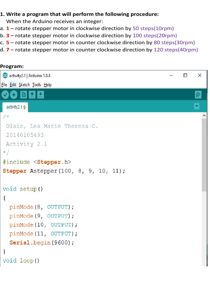Click the scrollbar up arrow
Image resolution: width=210 pixels, height=281 pixels.
(204, 116)
